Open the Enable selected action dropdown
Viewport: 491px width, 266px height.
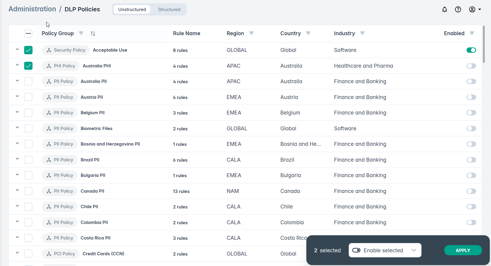click(385, 250)
